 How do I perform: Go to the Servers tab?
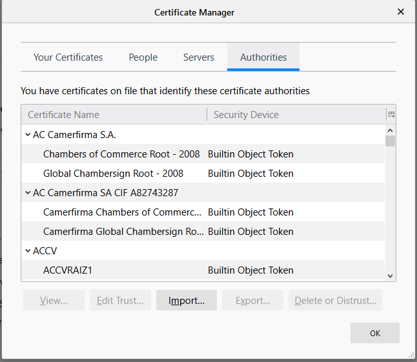(198, 57)
